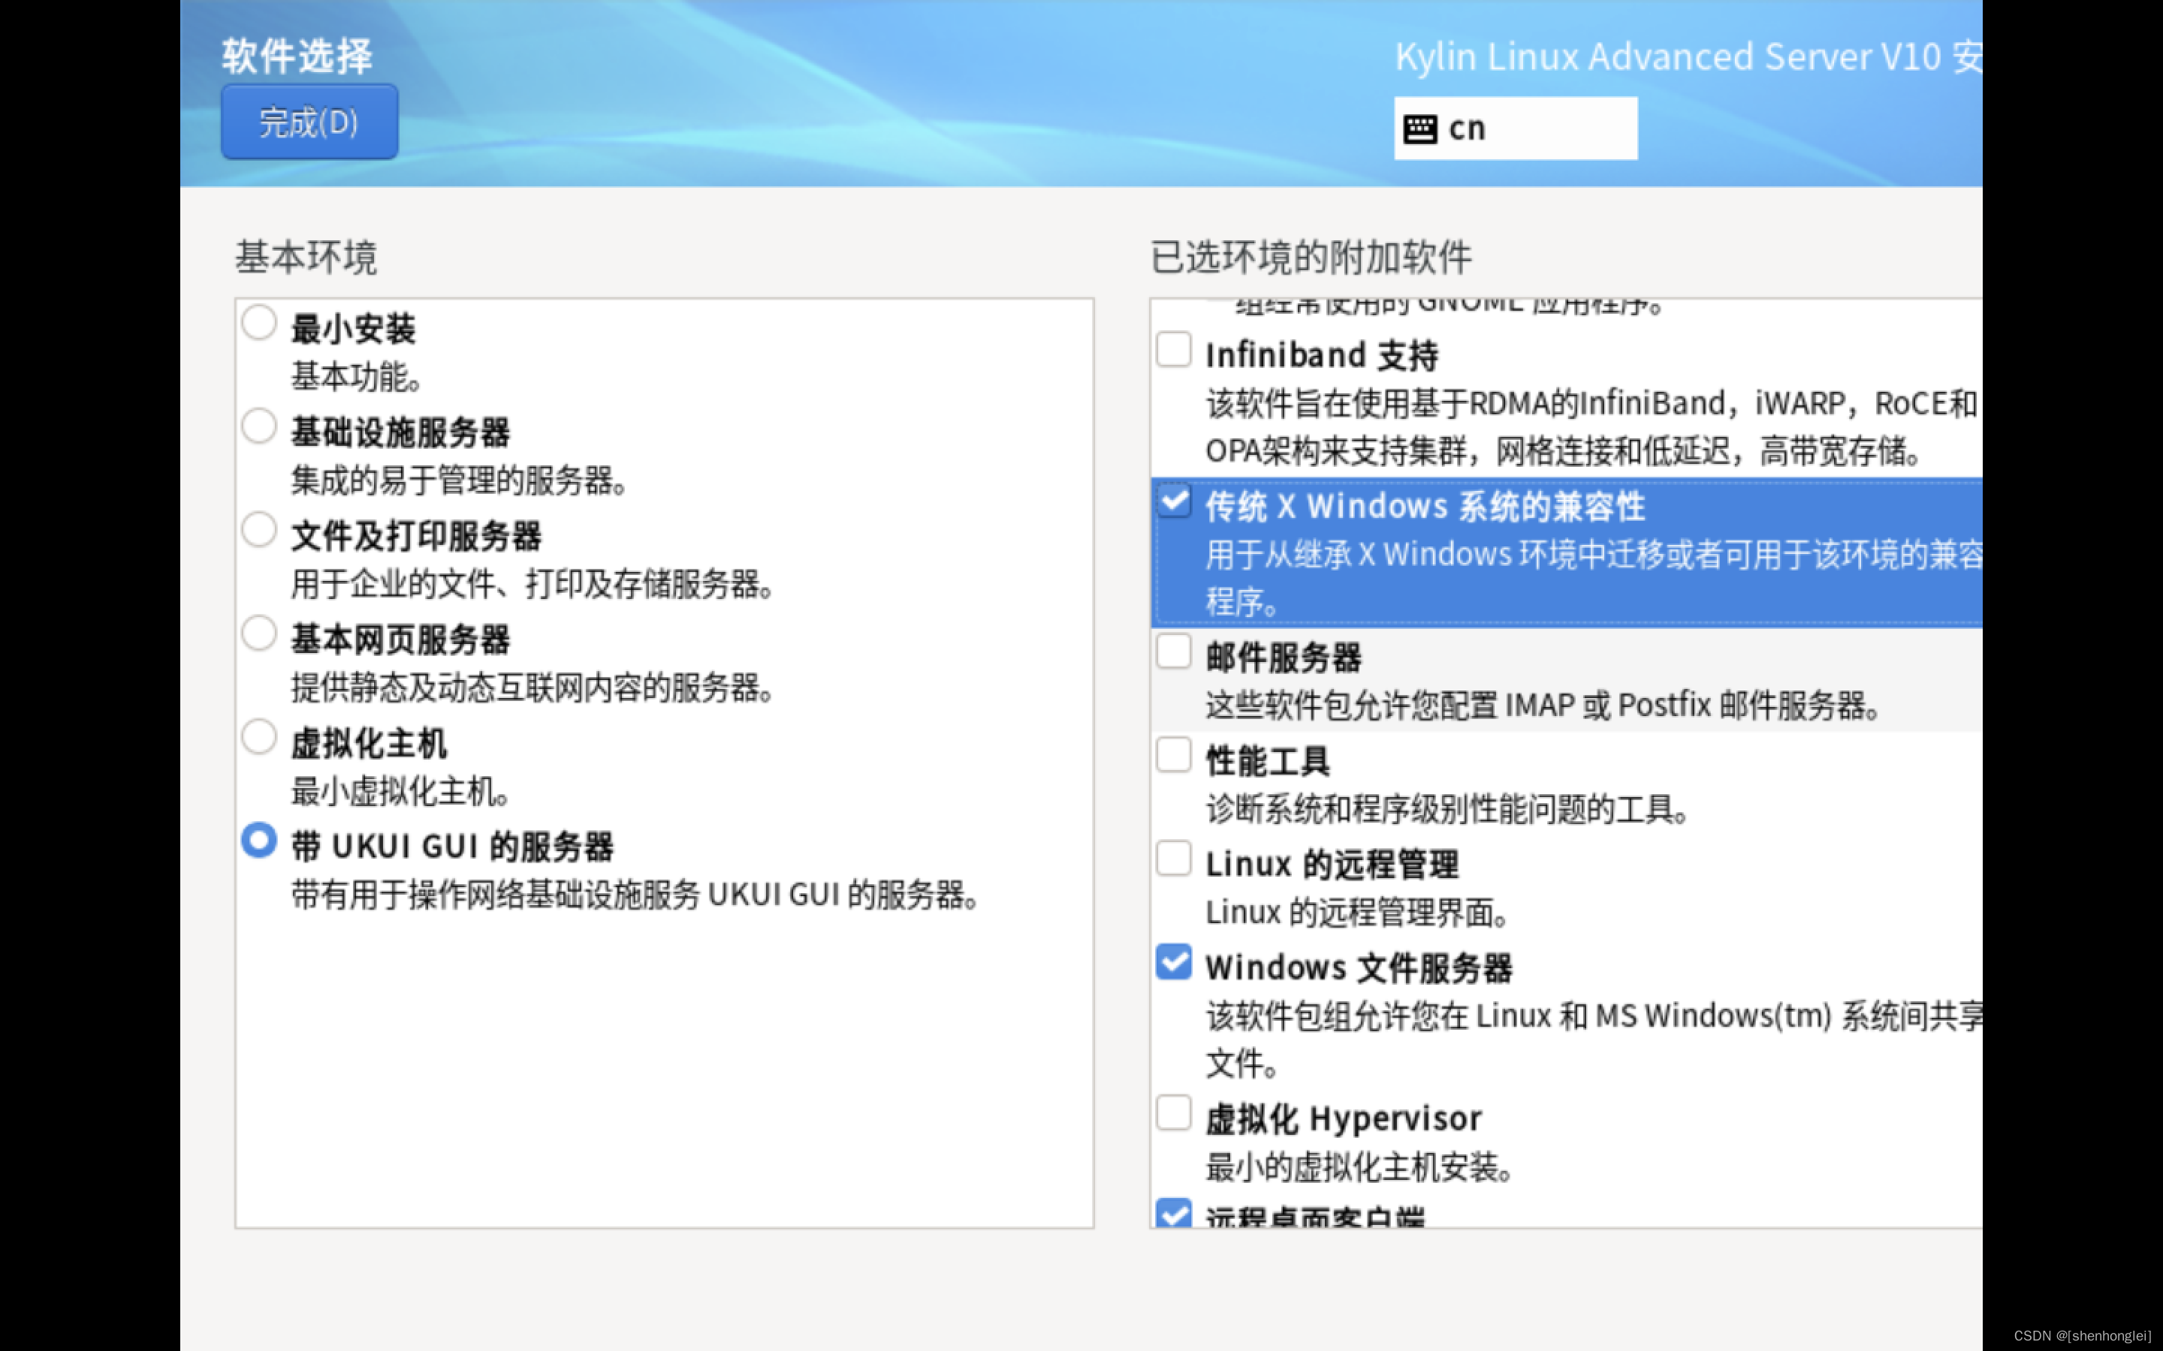Click the Infiniband 支持 title text
The image size is (2163, 1351).
coord(1322,356)
